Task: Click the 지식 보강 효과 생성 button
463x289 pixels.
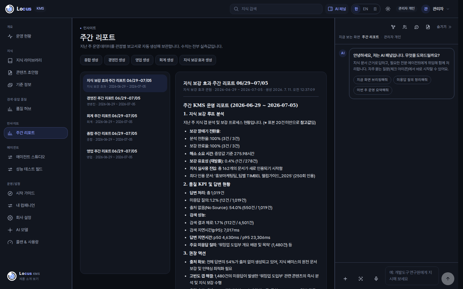Action: [x=198, y=60]
